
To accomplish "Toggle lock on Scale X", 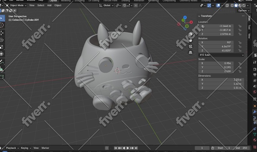I will (240, 63).
